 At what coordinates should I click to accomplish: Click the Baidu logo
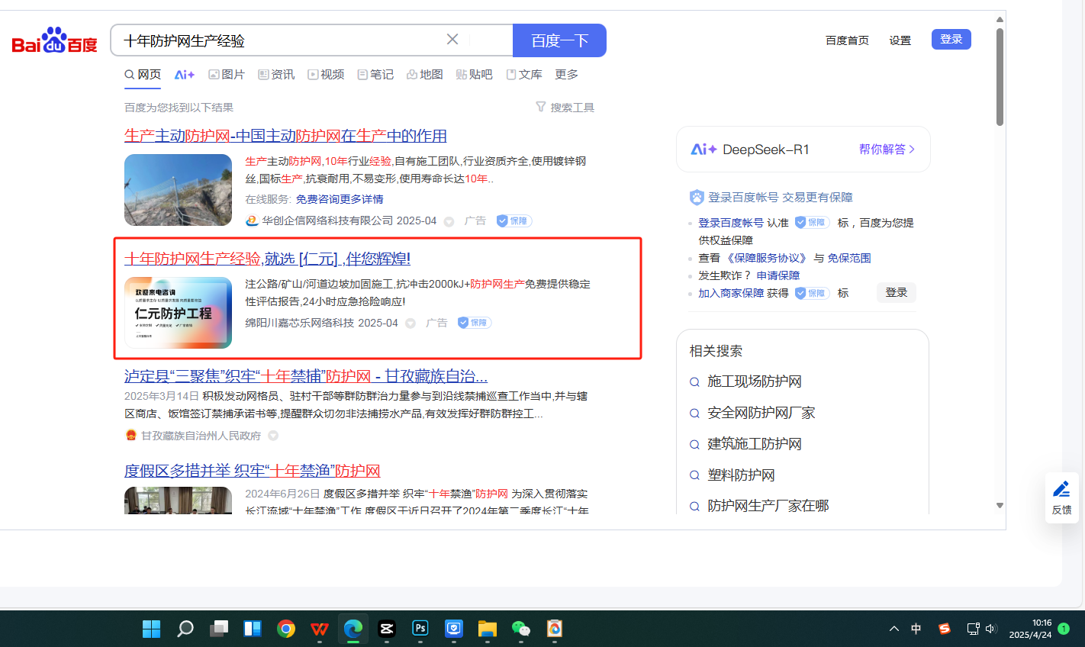(x=54, y=40)
